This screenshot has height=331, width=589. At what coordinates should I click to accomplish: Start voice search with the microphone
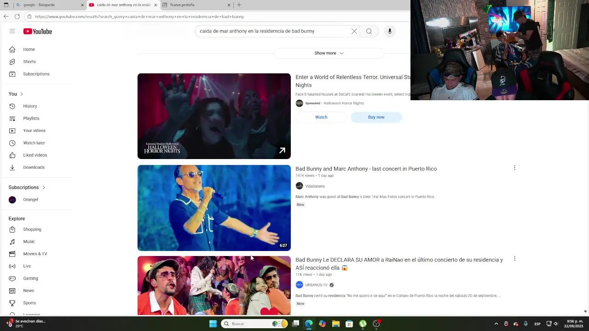(x=390, y=31)
